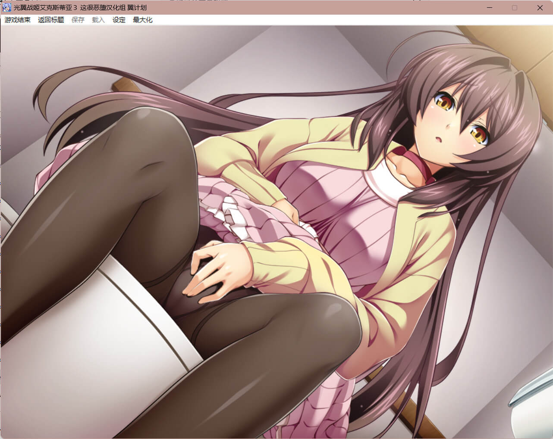Screen dimensions: 553x439
Task: Minimize the game window
Action: pyautogui.click(x=490, y=8)
